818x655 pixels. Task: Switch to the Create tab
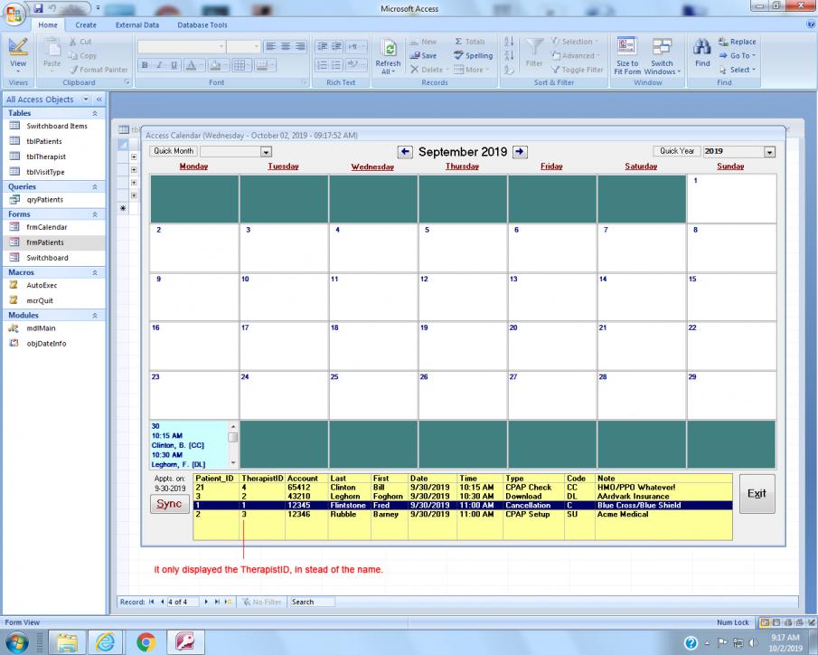tap(86, 24)
